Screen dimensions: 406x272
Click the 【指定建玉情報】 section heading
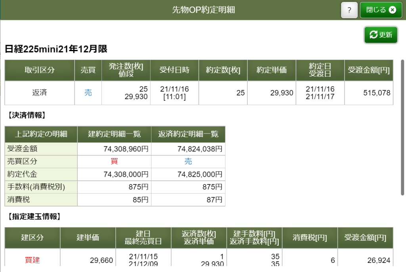point(34,216)
